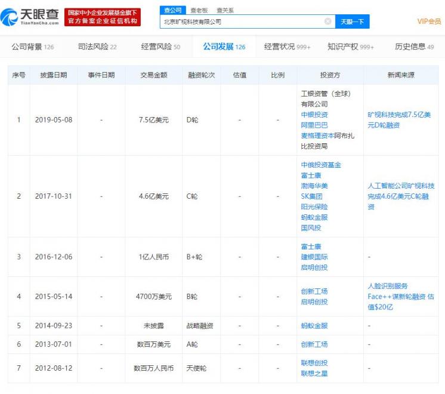Click the amount 数百万人民币

tap(154, 368)
